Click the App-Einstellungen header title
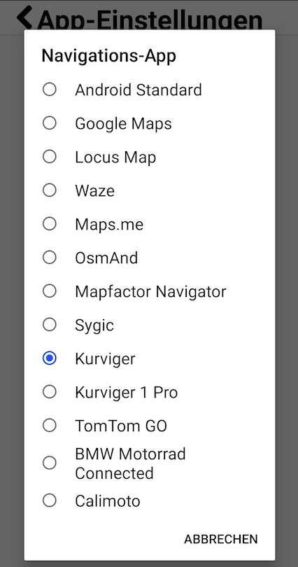The width and height of the screenshot is (298, 567). pos(150,20)
